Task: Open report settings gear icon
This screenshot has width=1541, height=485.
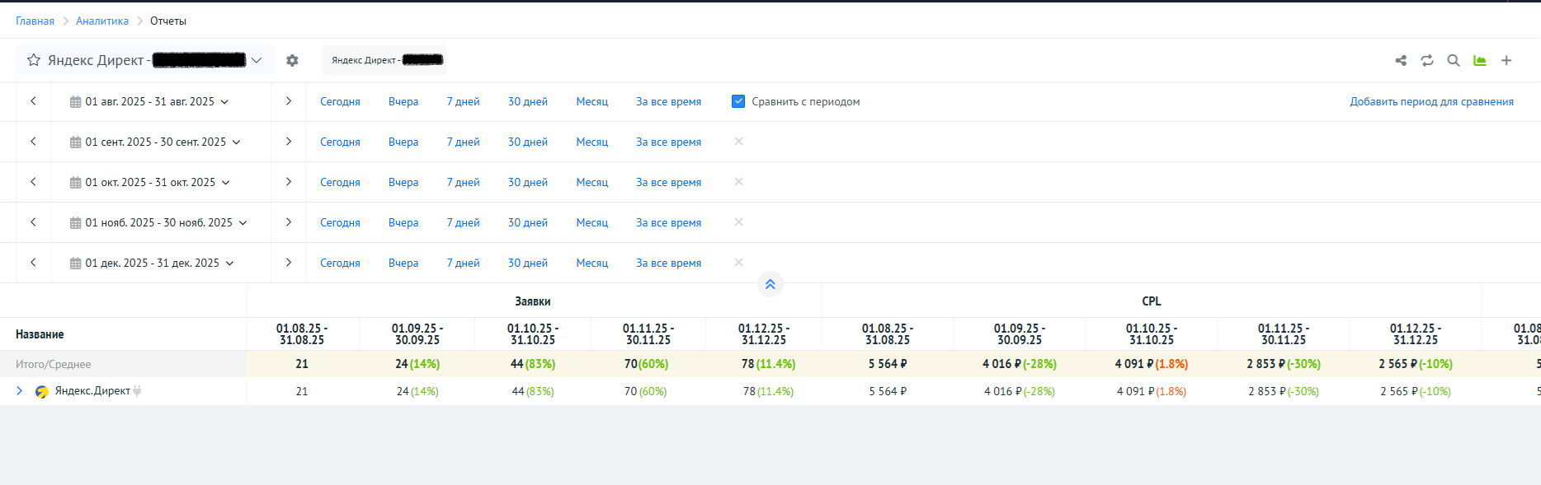Action: (x=292, y=60)
